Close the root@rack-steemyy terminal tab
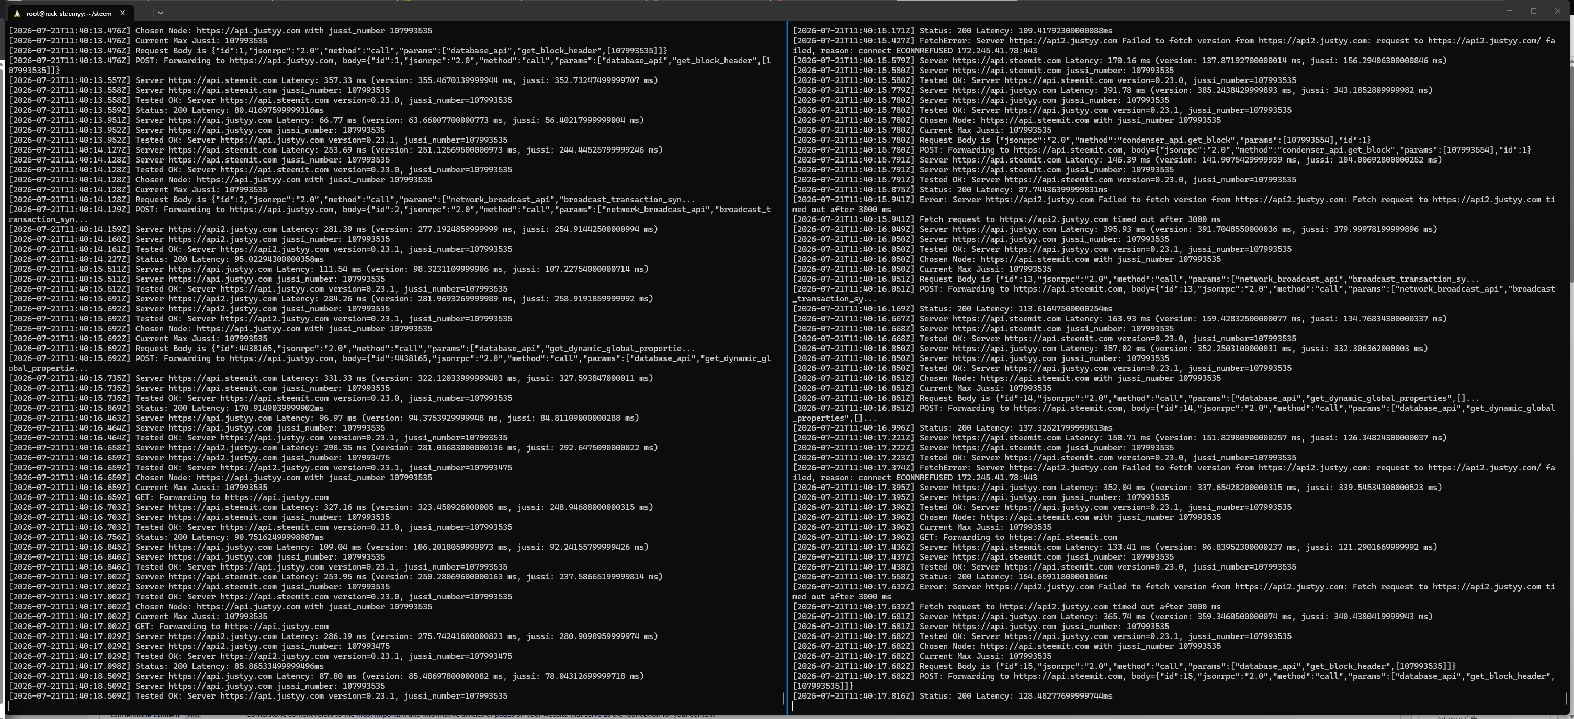Image resolution: width=1574 pixels, height=719 pixels. tap(123, 13)
